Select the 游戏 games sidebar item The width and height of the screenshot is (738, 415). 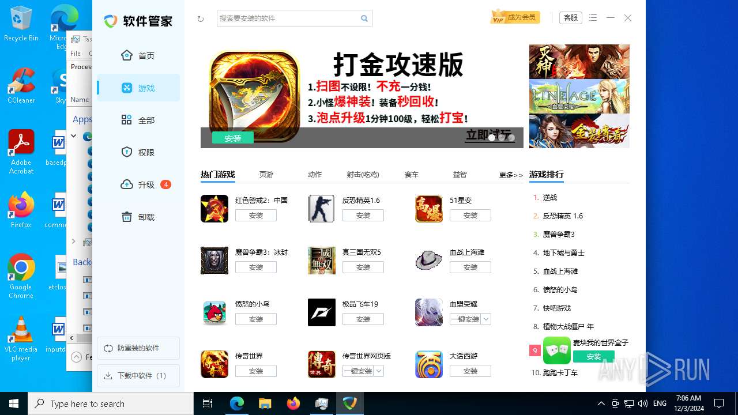click(x=138, y=88)
